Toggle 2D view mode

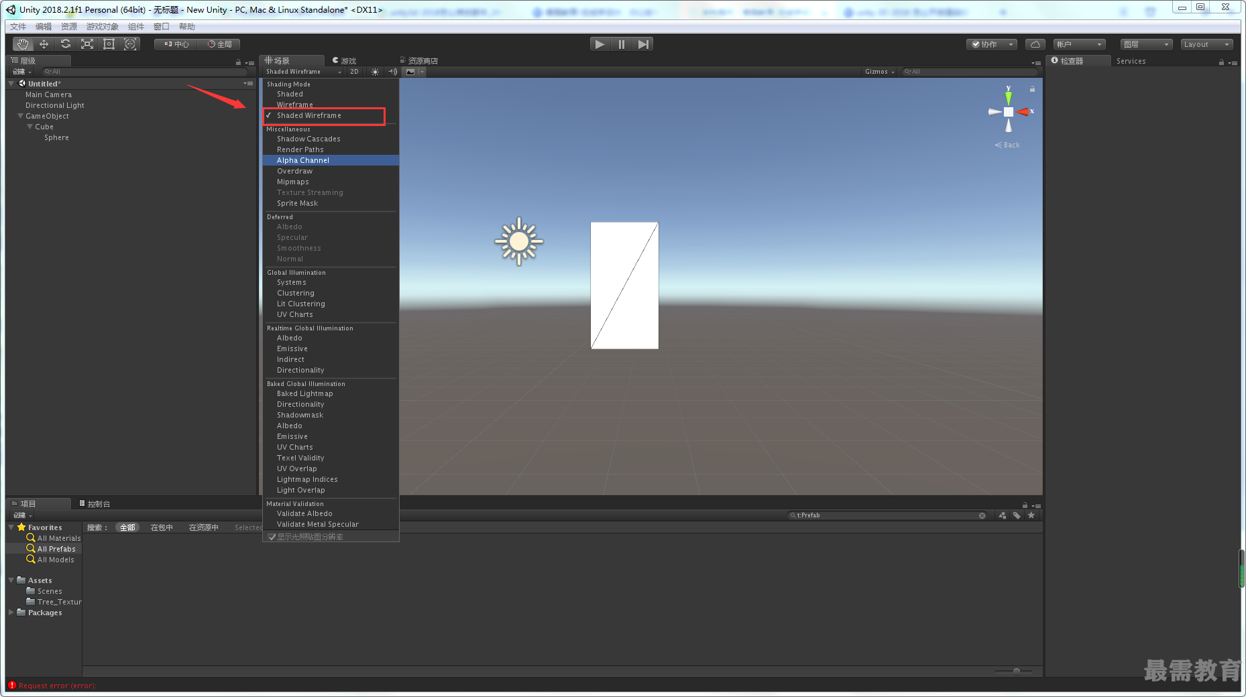(x=354, y=72)
